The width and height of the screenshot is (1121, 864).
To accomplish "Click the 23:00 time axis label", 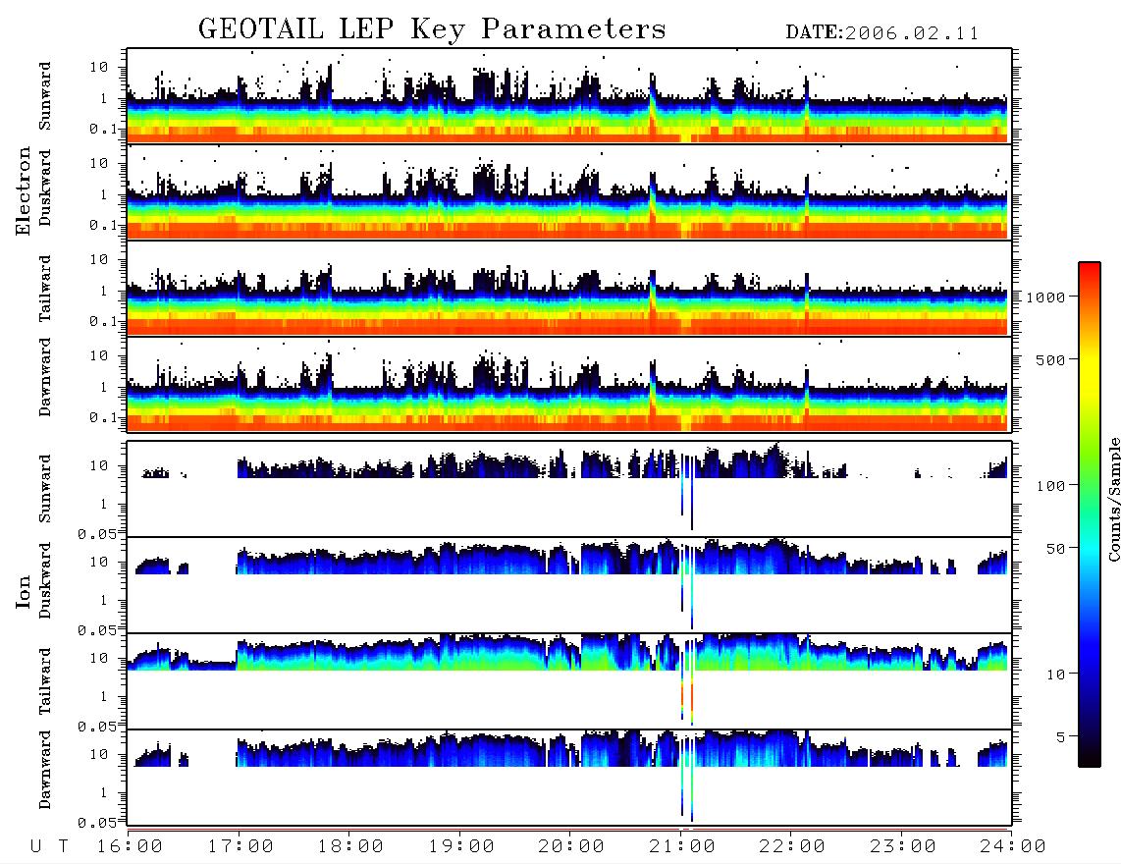I will (903, 846).
